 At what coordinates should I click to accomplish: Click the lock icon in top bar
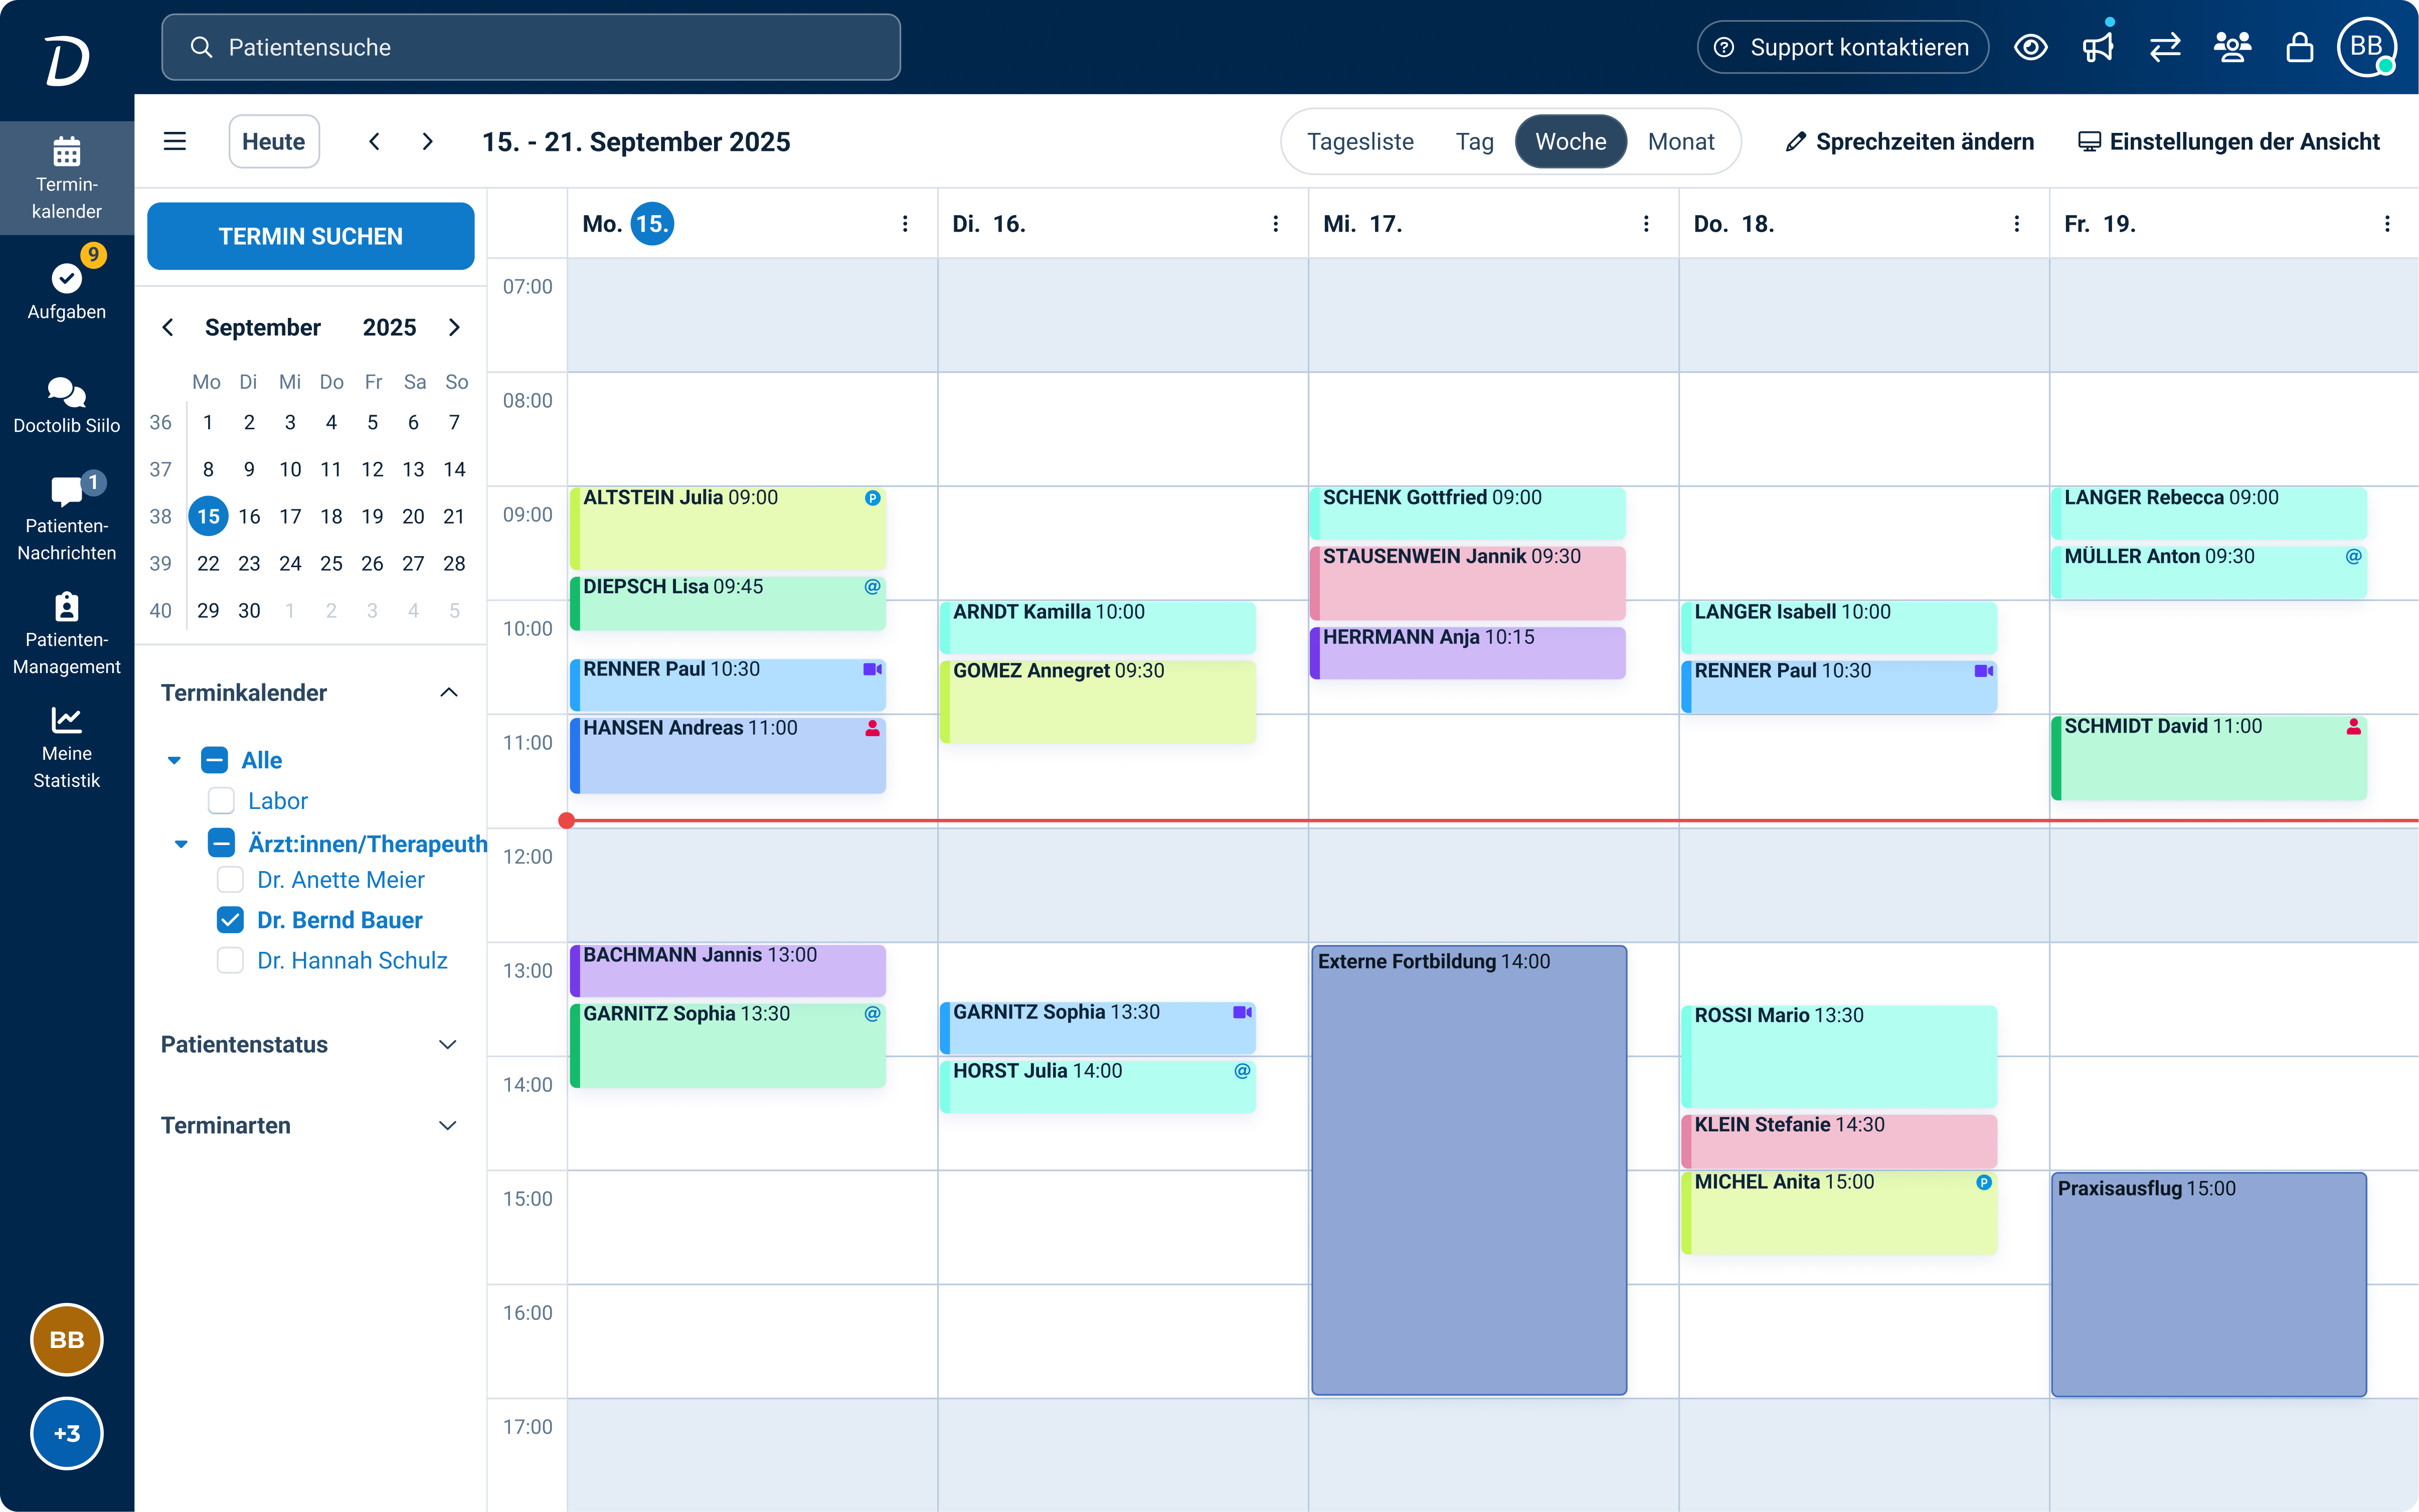tap(2299, 47)
